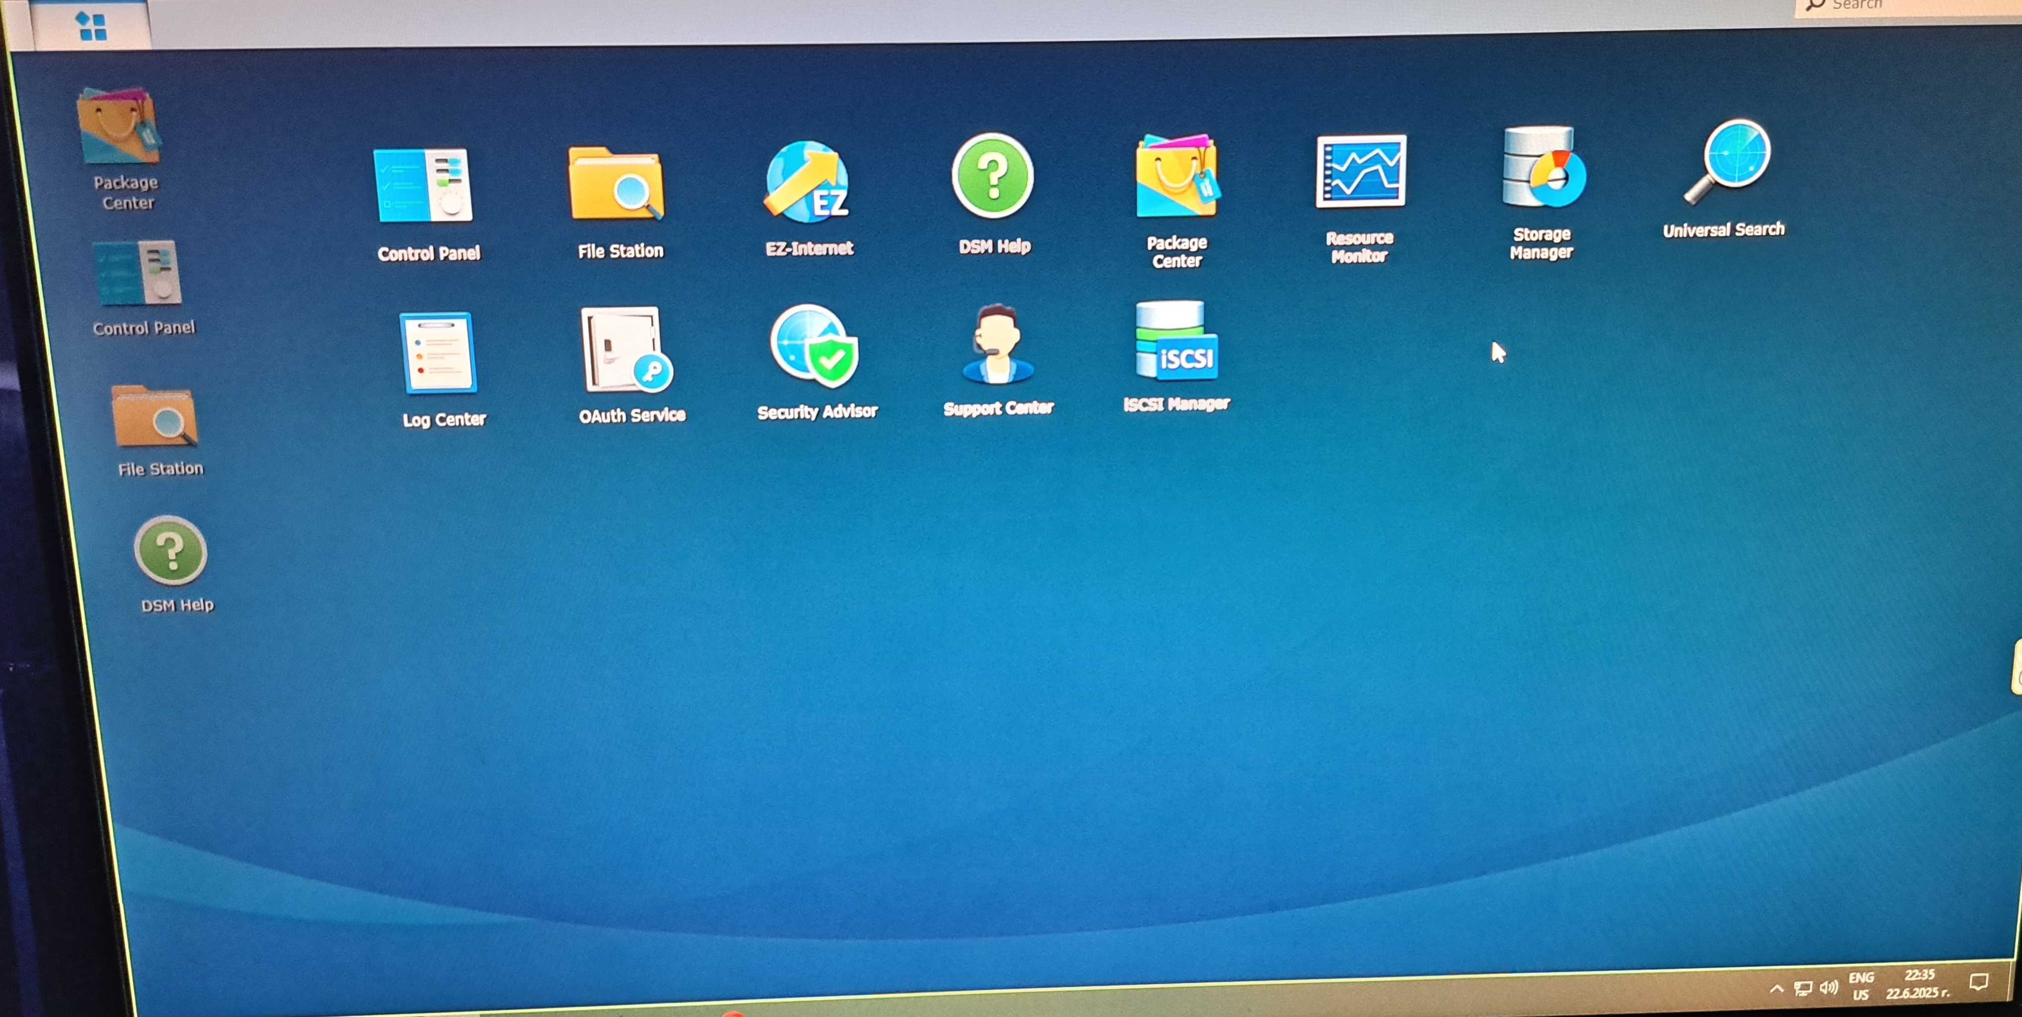Open iSCSI Manager
The height and width of the screenshot is (1017, 2022).
point(1176,357)
